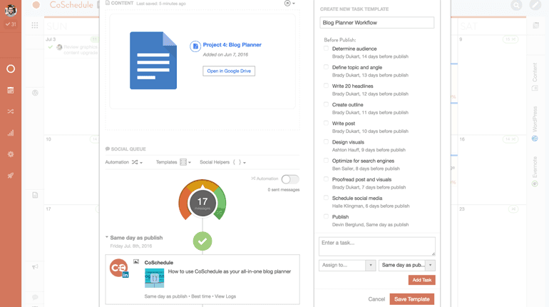Open the circle dashboard icon in sidebar
Image resolution: width=549 pixels, height=307 pixels.
click(x=11, y=69)
